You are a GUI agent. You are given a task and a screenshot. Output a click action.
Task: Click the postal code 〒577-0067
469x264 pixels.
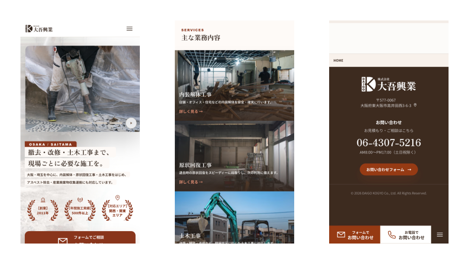point(386,100)
